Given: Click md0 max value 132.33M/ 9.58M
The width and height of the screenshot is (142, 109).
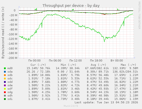Looking at the screenshot, I should coord(125,68).
